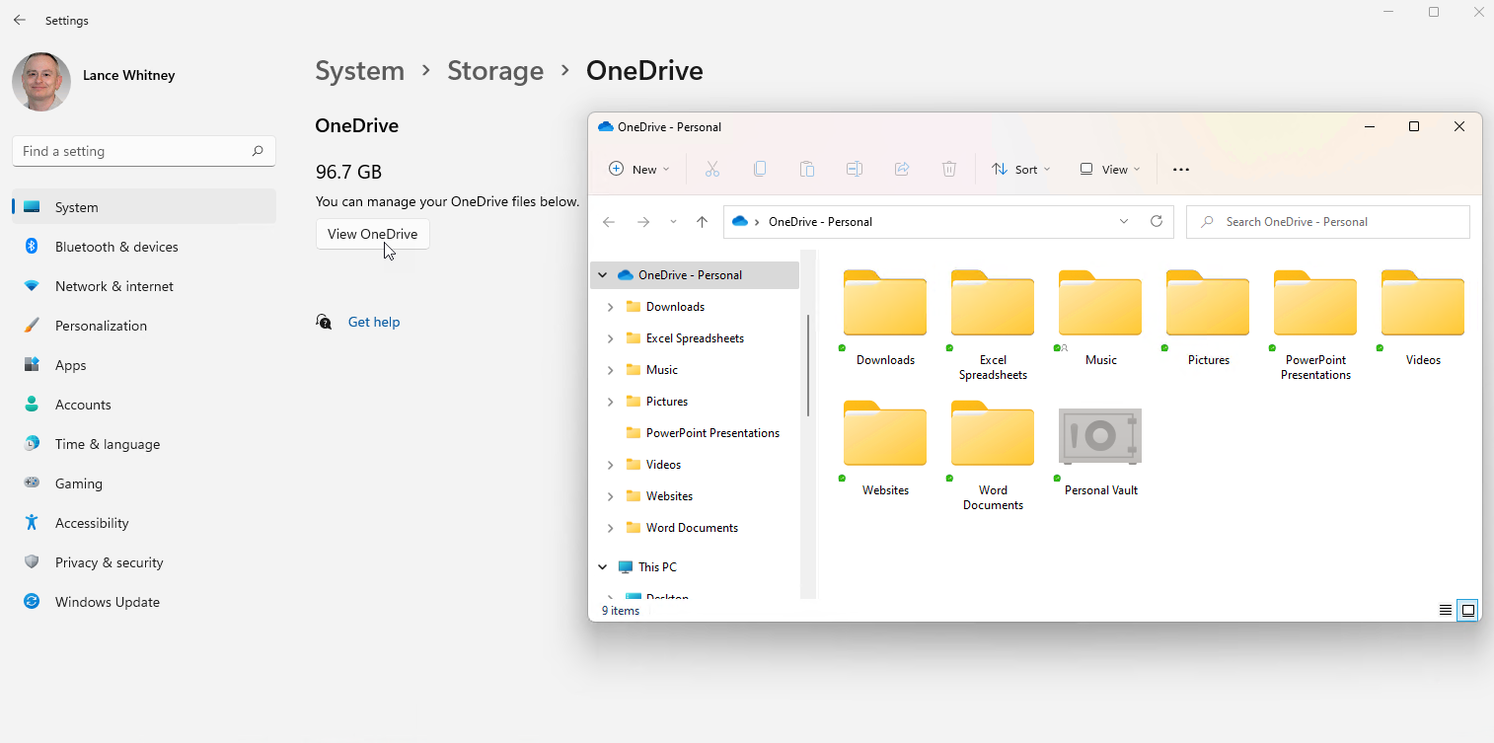Open Time & language settings
Viewport: 1494px width, 743px height.
[144, 444]
